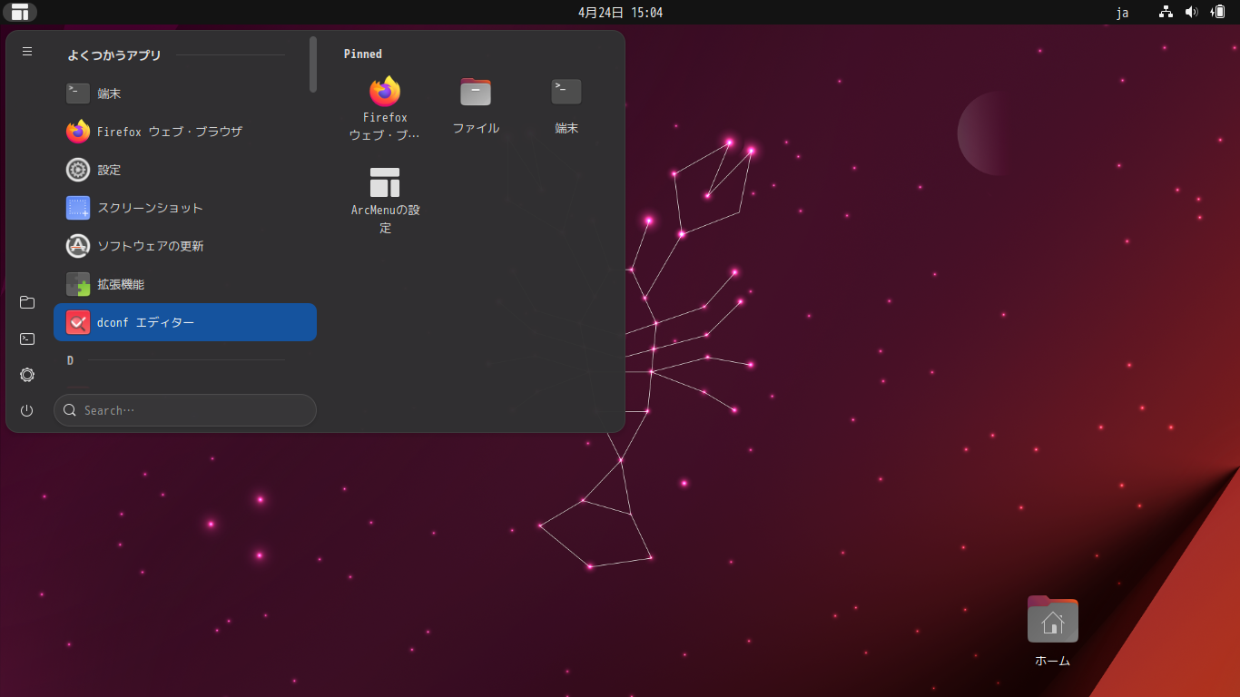Open スクリーンショット app from list
Viewport: 1240px width, 697px height.
185,208
